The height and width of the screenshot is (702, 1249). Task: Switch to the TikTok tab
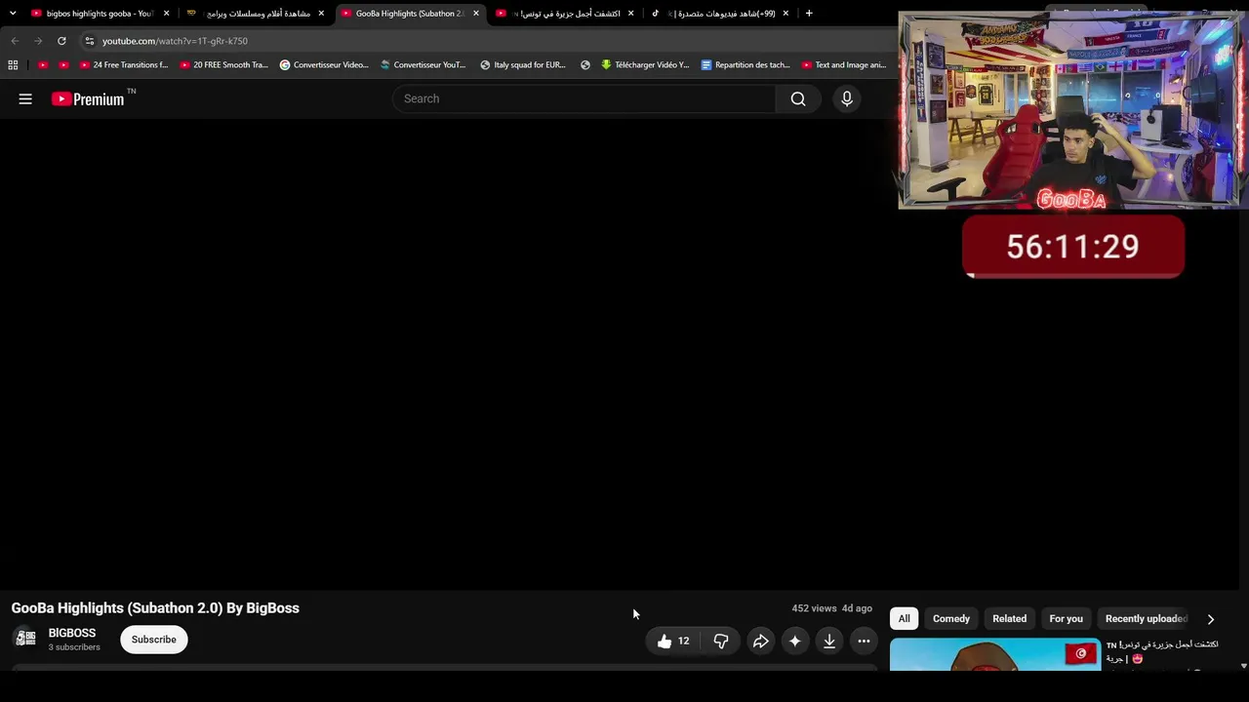[x=719, y=14]
